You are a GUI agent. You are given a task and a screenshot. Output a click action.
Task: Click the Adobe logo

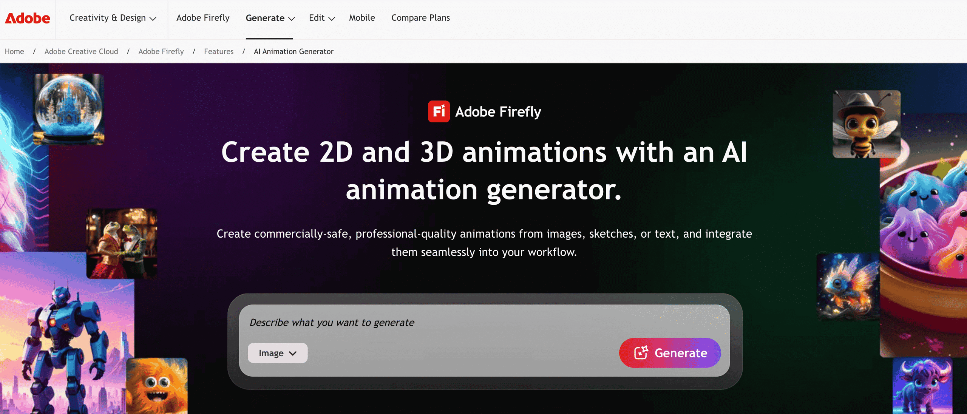27,18
